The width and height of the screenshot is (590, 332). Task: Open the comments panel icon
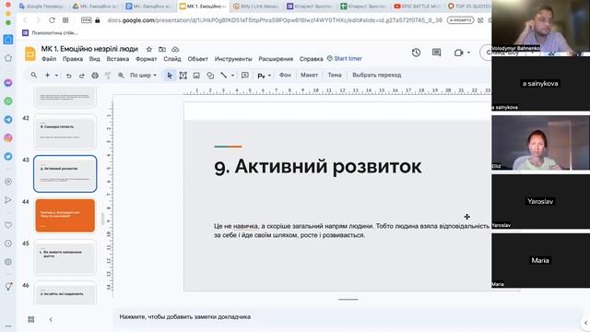tap(436, 53)
